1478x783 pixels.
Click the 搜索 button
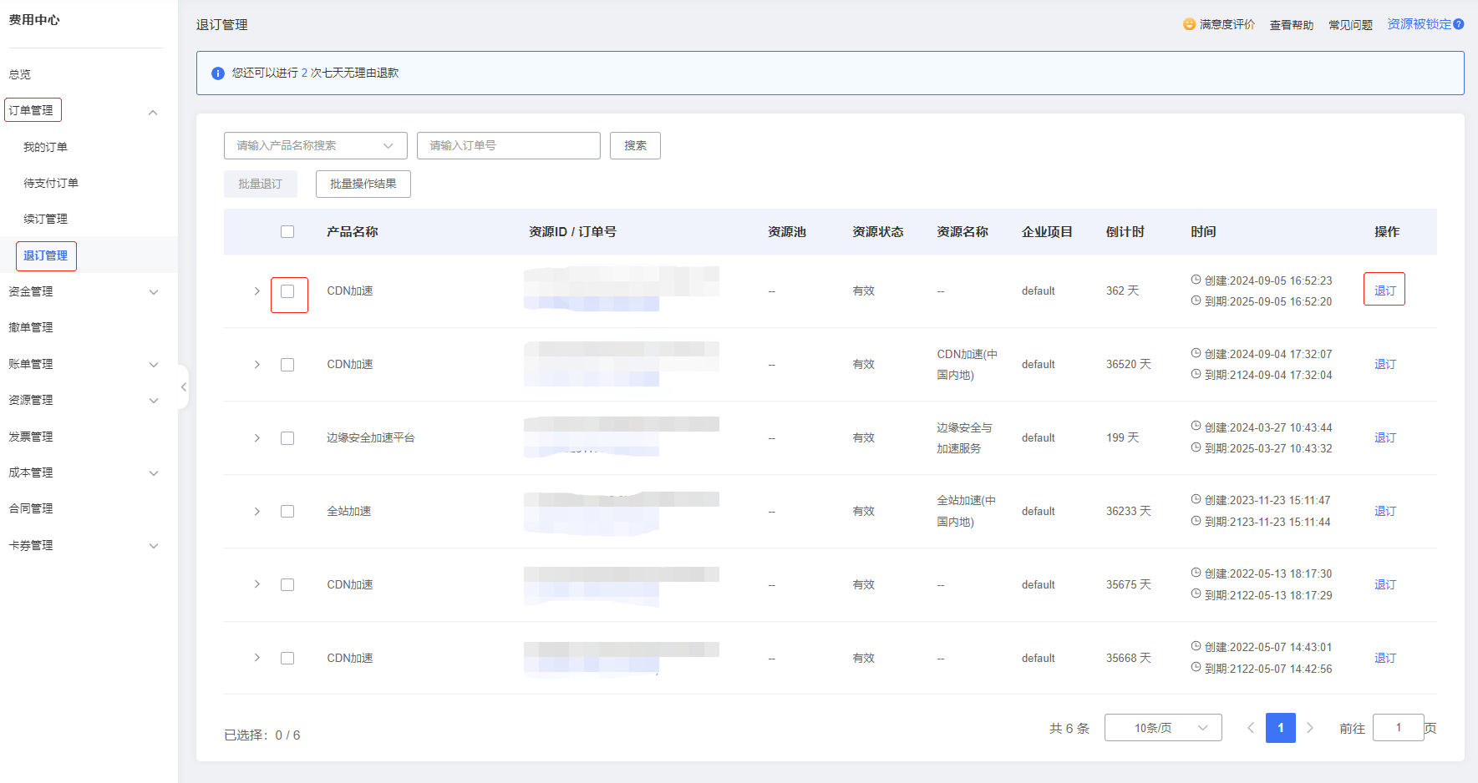coord(635,145)
